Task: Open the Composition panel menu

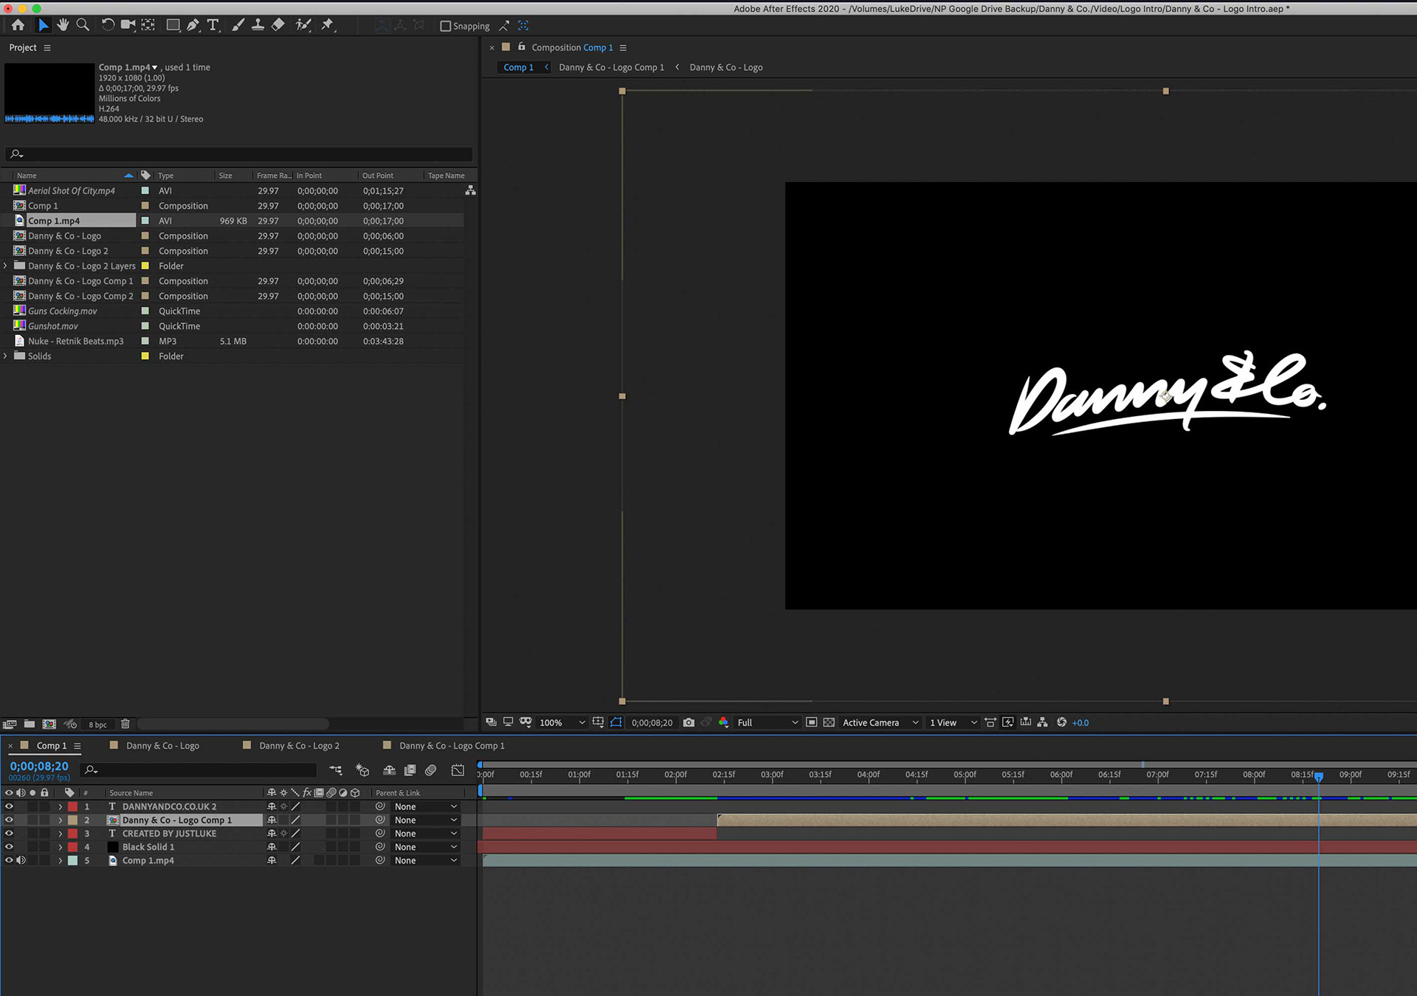Action: pyautogui.click(x=623, y=47)
